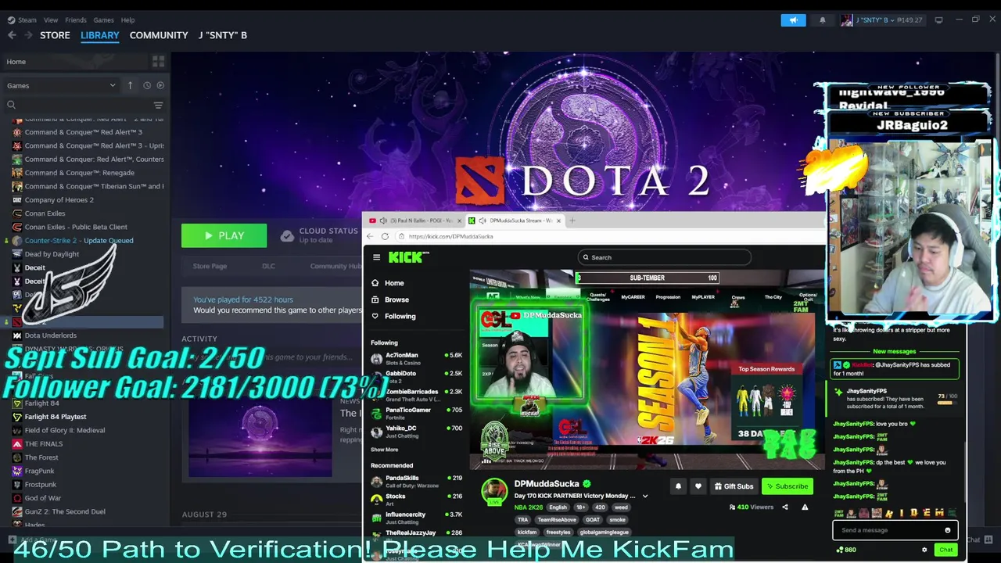The height and width of the screenshot is (563, 1001).
Task: Open new browser tab plus
Action: (x=572, y=221)
